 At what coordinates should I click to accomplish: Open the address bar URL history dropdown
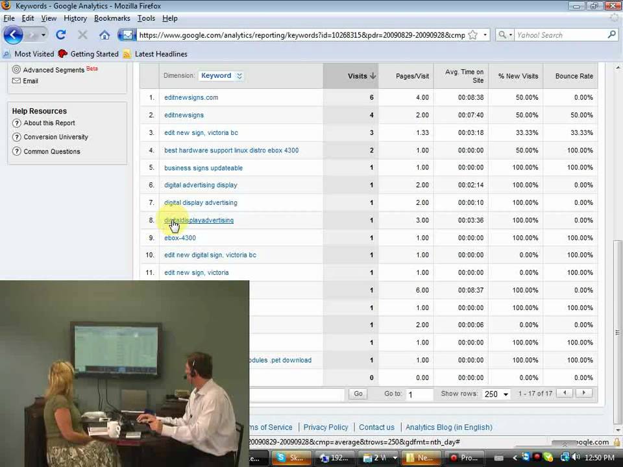(x=485, y=35)
